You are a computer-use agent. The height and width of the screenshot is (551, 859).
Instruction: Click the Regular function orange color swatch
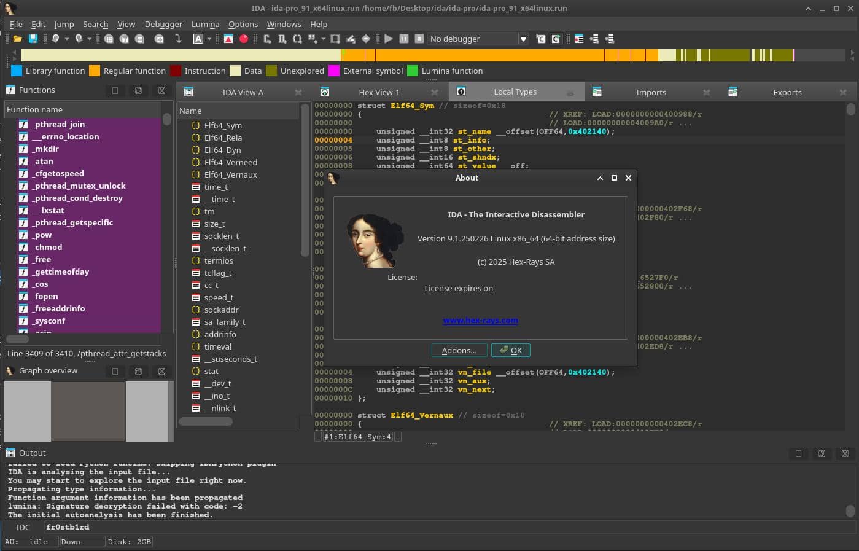pos(95,71)
